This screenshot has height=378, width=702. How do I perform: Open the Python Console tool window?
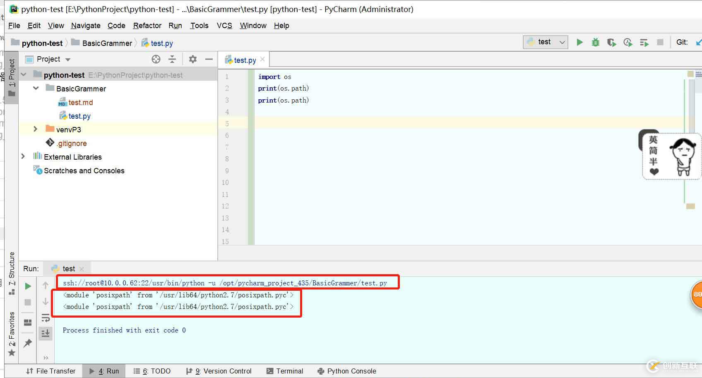point(347,371)
